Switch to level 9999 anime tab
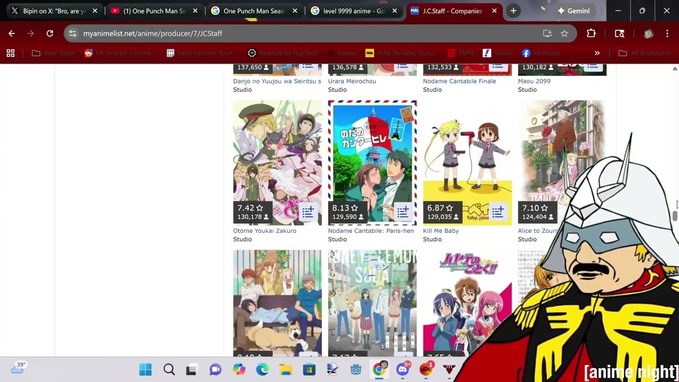The image size is (679, 382). point(354,11)
